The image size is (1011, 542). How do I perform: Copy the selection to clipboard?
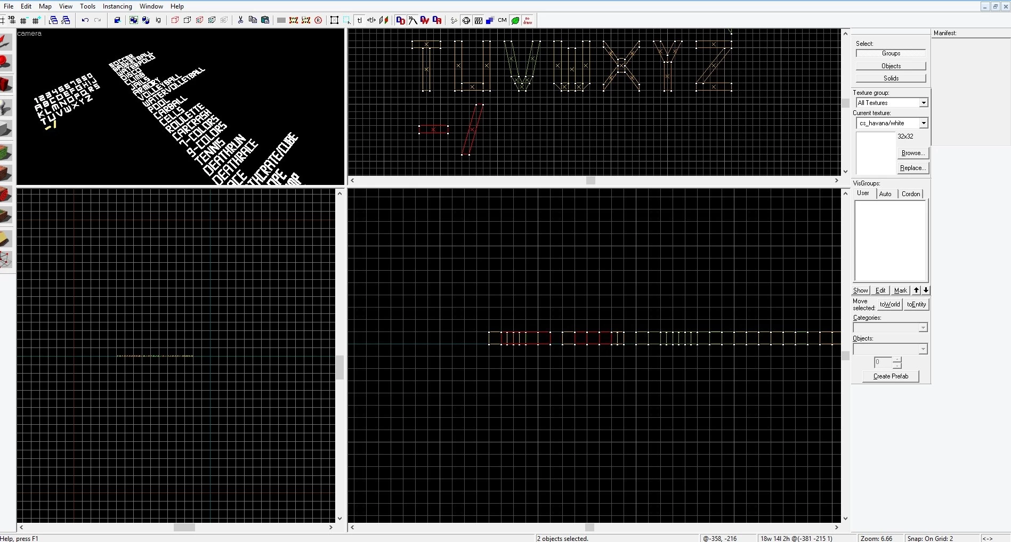253,20
